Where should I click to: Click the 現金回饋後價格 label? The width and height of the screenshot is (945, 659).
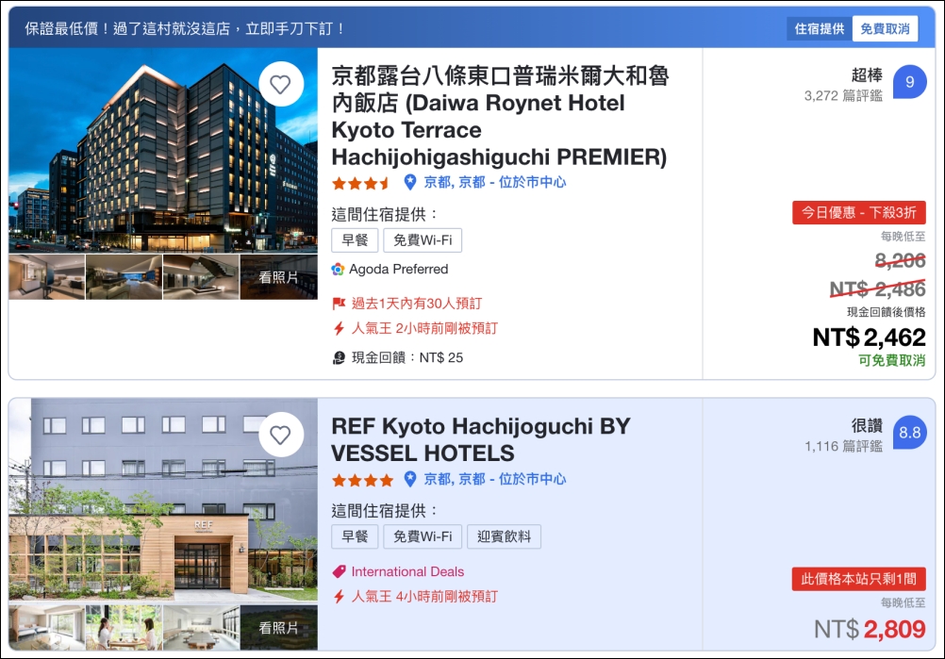(886, 312)
